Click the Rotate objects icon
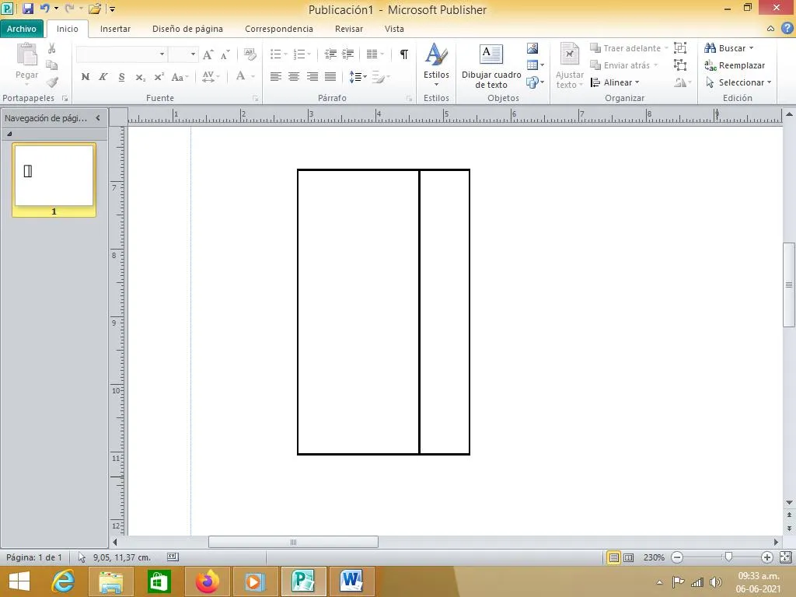 pyautogui.click(x=683, y=82)
